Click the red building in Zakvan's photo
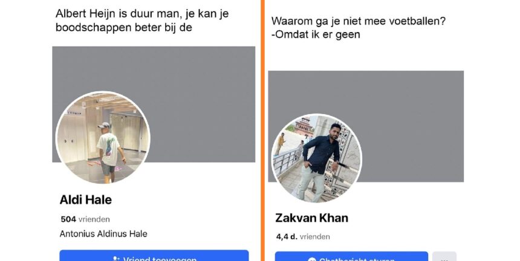This screenshot has height=261, width=520. click(304, 126)
